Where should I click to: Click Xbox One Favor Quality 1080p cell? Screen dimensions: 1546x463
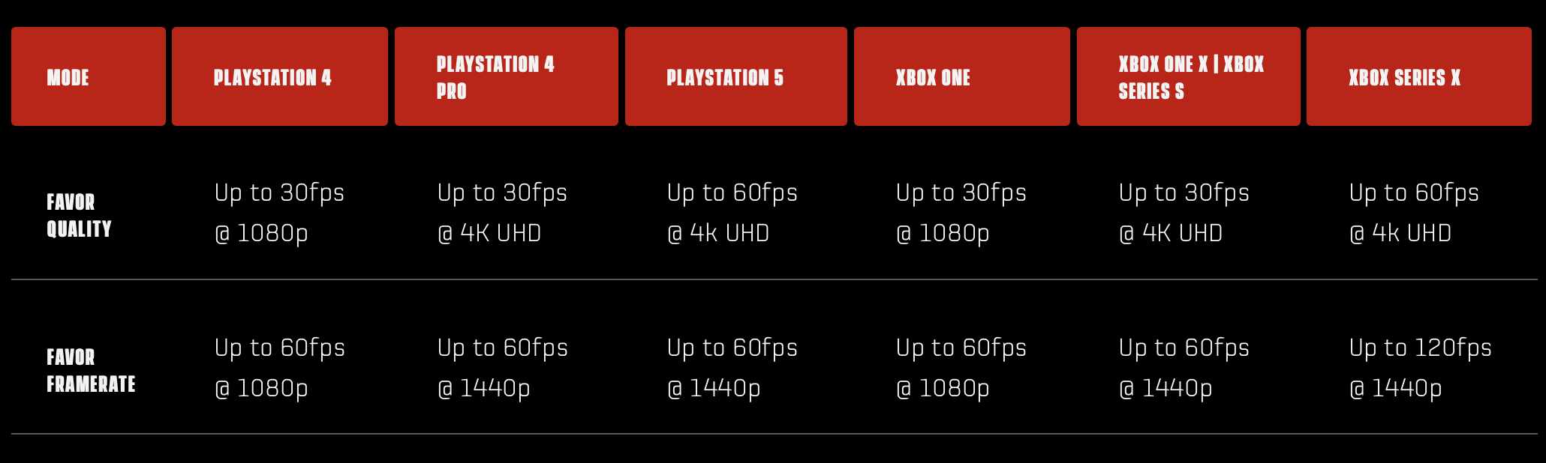pos(961,213)
